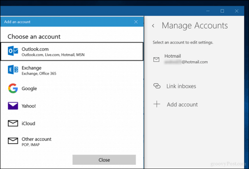Viewport: 249px width, 169px height.
Task: Go back using Manage Accounts arrow
Action: click(153, 26)
